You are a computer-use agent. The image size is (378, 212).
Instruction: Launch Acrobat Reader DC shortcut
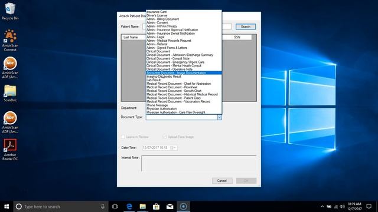(x=10, y=150)
